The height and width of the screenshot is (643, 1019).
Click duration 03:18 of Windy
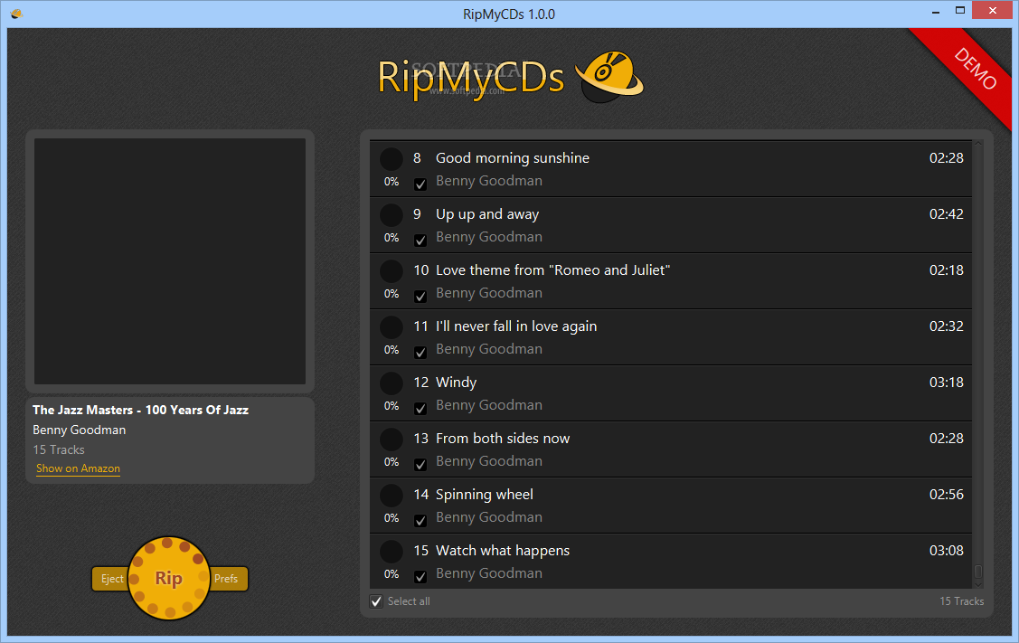[x=946, y=383]
